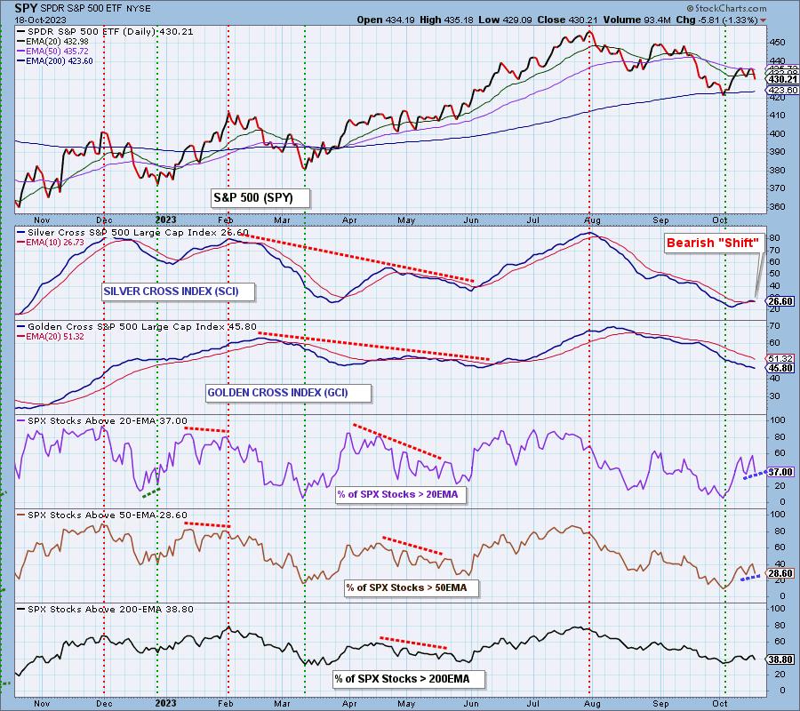Screen dimensions: 800x711
Task: Select the EMA(50) 435.72 legend entry
Action: coord(52,51)
